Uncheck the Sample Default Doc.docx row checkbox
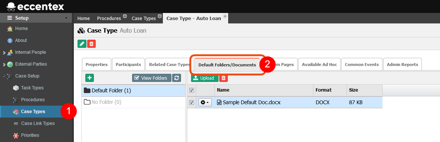The width and height of the screenshot is (440, 142). (192, 103)
